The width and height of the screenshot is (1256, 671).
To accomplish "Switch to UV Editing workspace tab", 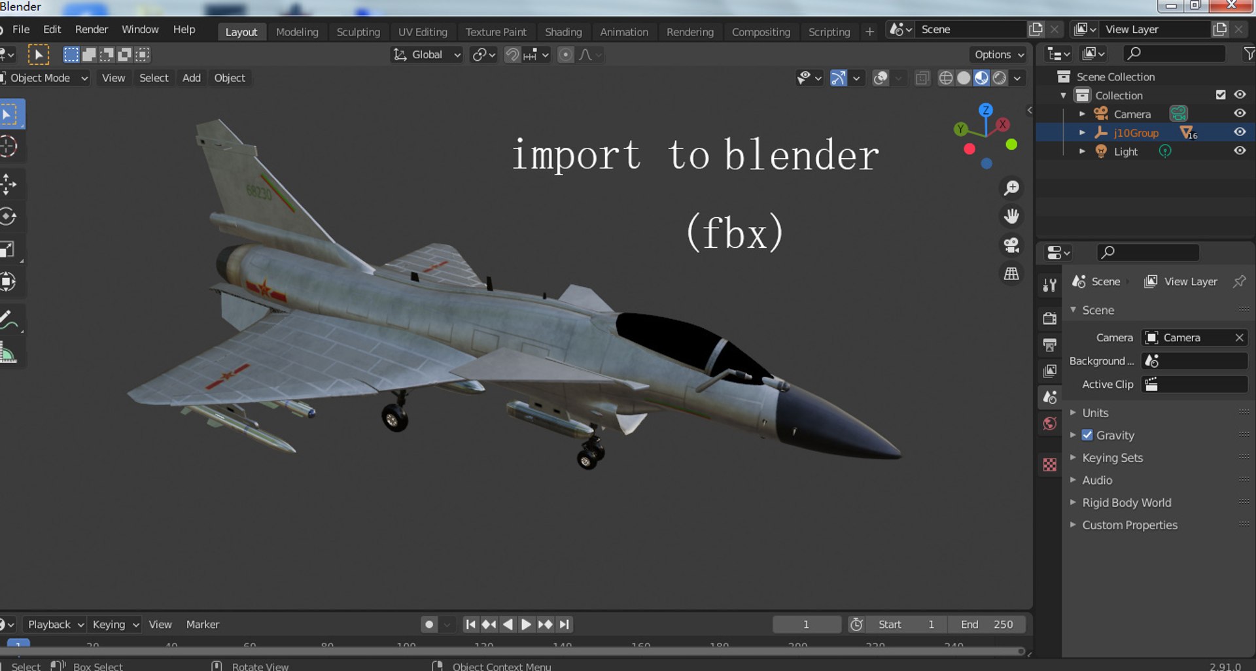I will (423, 32).
